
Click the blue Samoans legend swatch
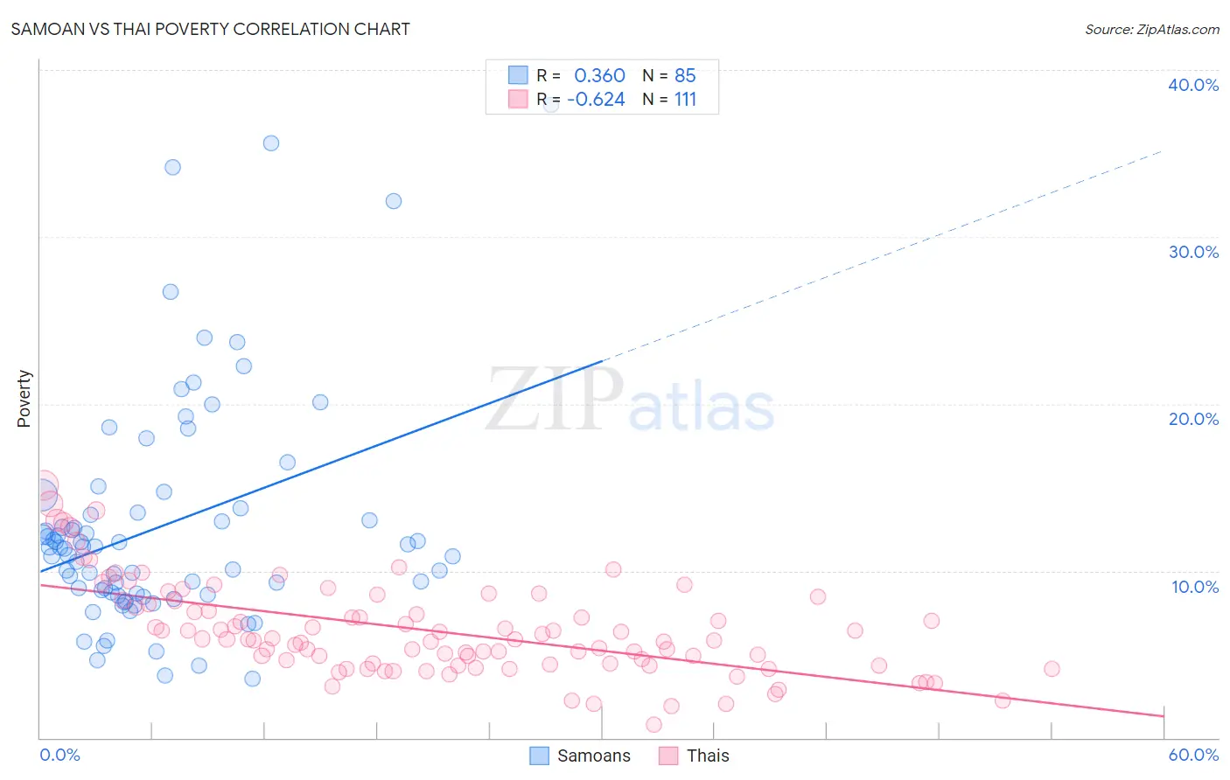(540, 756)
